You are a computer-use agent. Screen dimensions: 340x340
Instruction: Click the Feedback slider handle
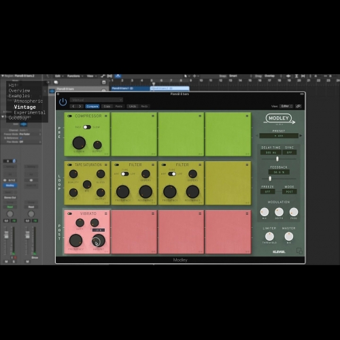270,179
